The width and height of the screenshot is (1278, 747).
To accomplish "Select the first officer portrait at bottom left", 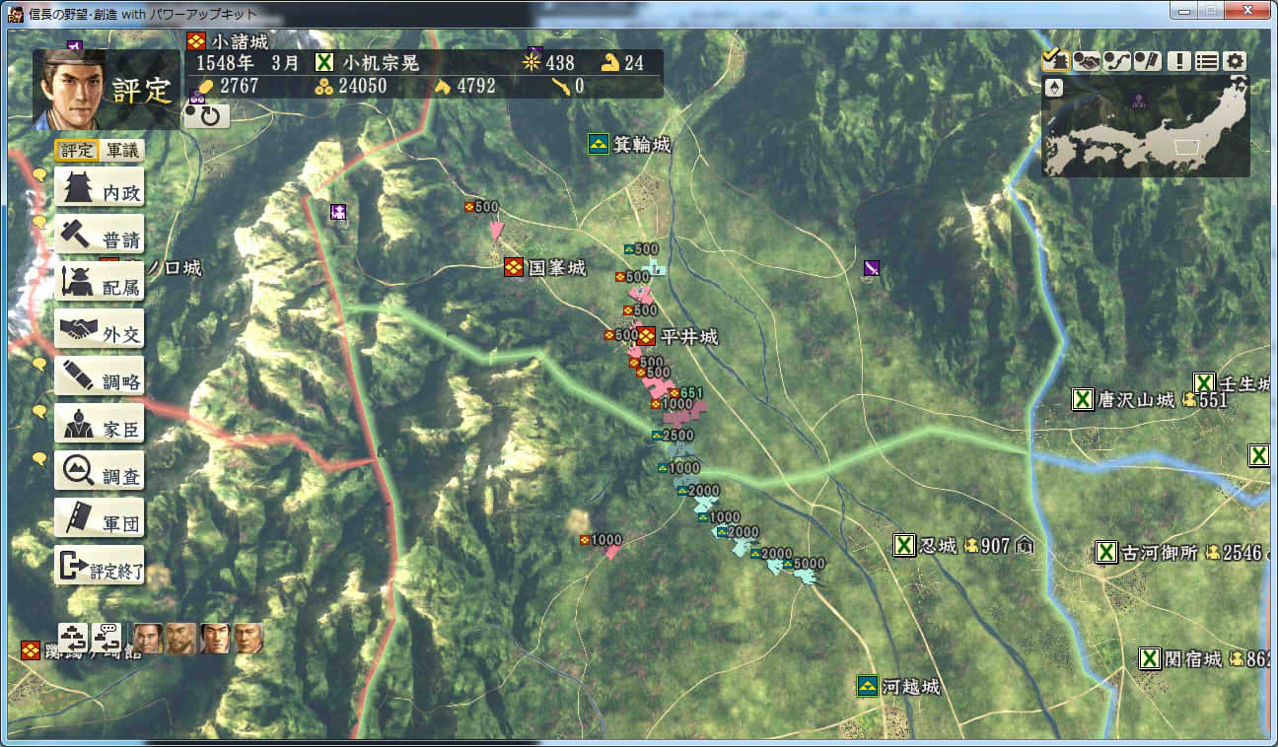I will (x=148, y=639).
